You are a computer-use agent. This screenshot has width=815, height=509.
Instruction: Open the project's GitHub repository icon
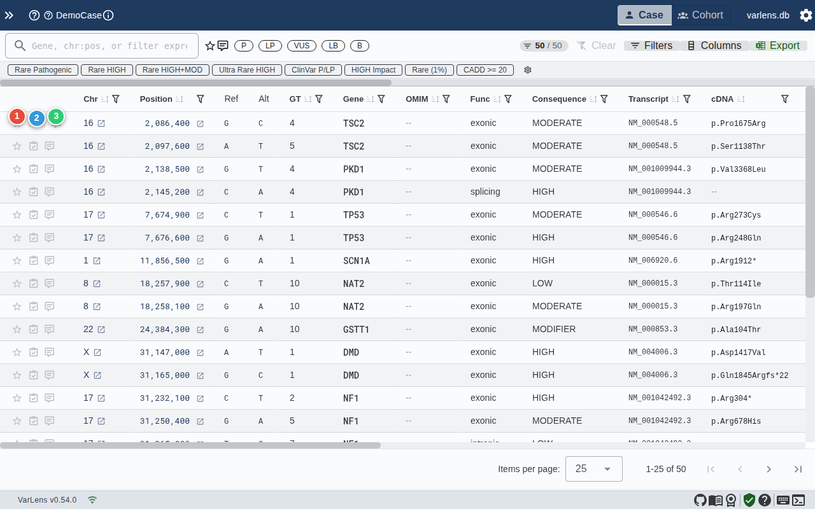point(700,500)
